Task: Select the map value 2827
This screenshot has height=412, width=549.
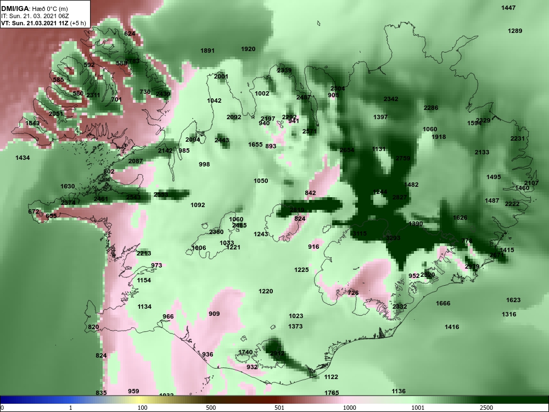Action: (x=400, y=198)
